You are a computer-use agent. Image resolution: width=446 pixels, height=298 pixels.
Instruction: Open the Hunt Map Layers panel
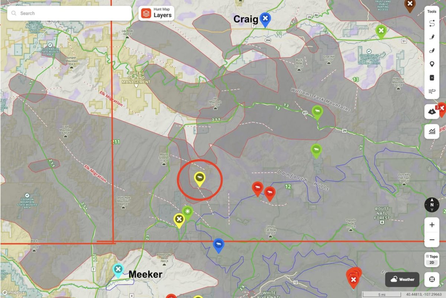(x=156, y=13)
